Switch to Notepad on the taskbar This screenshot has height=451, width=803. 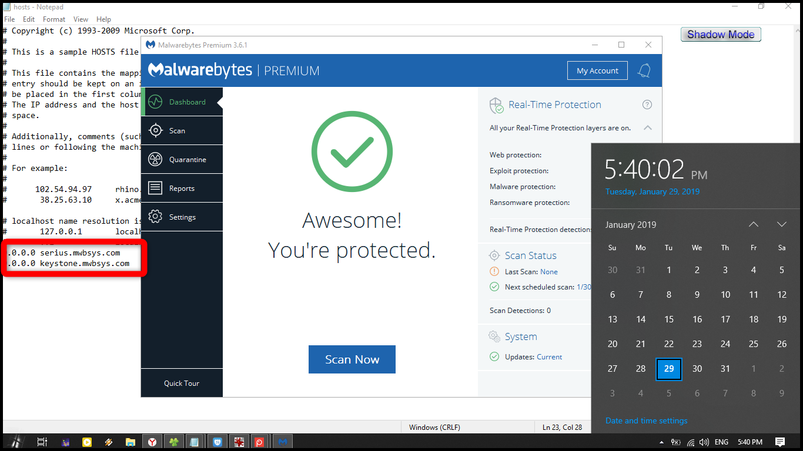(x=195, y=442)
